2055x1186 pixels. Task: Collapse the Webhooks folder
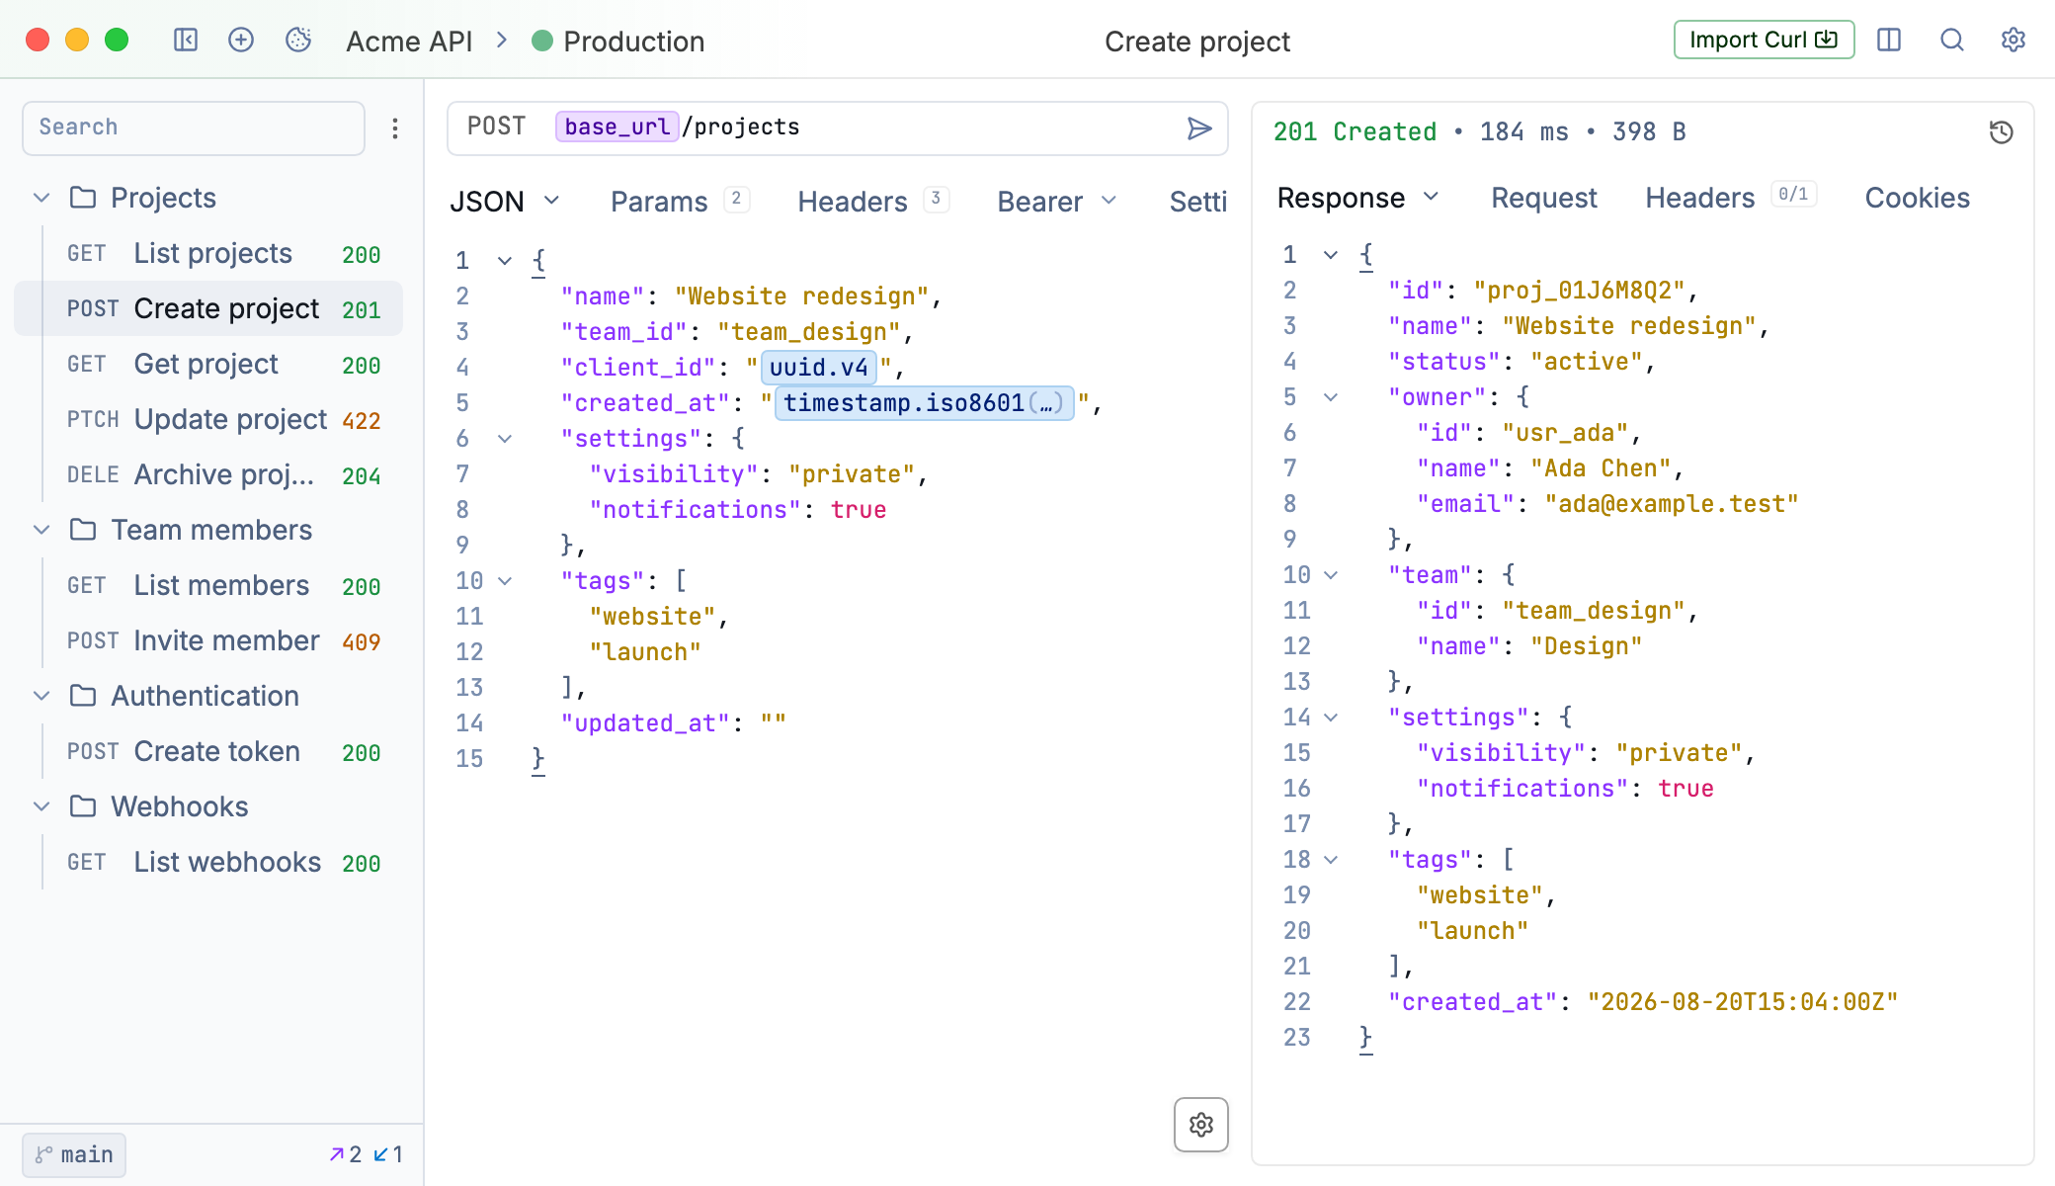click(41, 806)
